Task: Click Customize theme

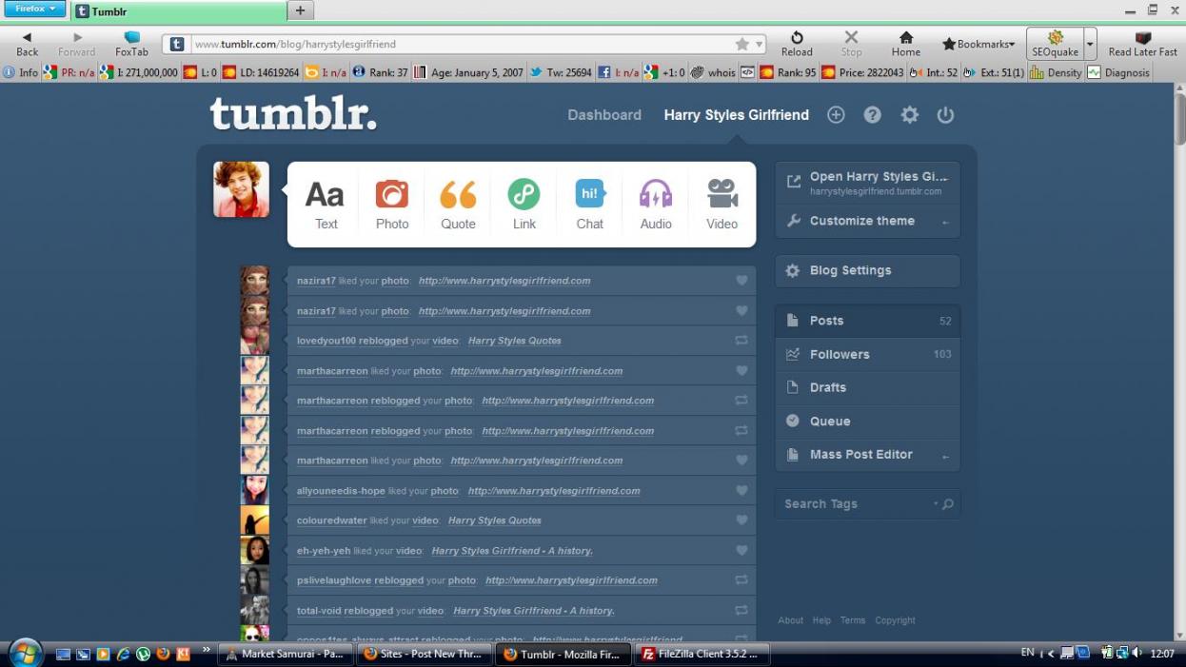Action: click(867, 221)
